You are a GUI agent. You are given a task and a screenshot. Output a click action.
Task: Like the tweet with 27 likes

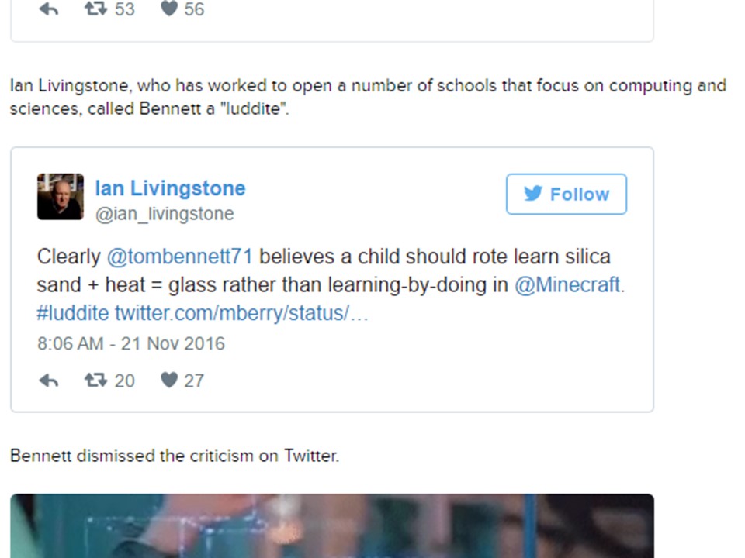point(169,380)
